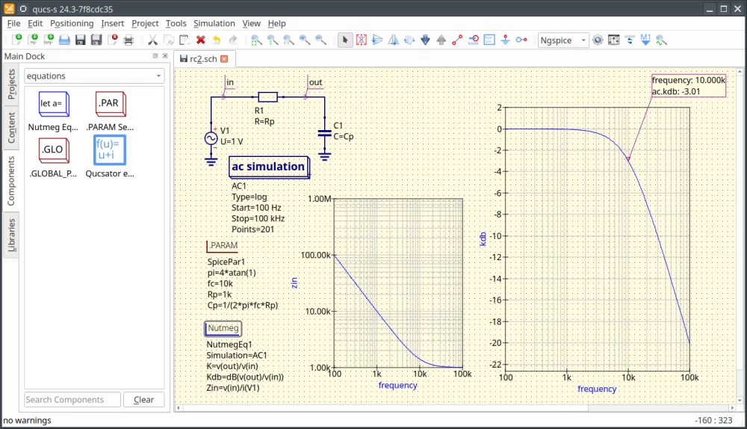Mirror selection about the X axis
Viewport: 747px width, 429px height.
tap(377, 40)
